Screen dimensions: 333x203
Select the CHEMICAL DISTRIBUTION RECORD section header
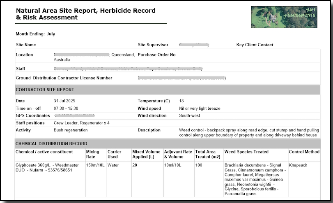pyautogui.click(x=51, y=144)
